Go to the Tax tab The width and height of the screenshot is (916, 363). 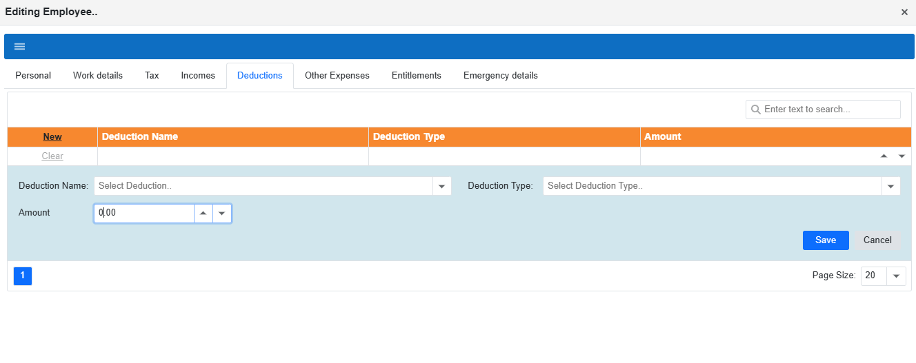click(152, 76)
